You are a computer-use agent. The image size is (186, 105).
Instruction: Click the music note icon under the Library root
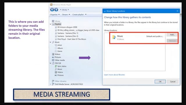53,42
